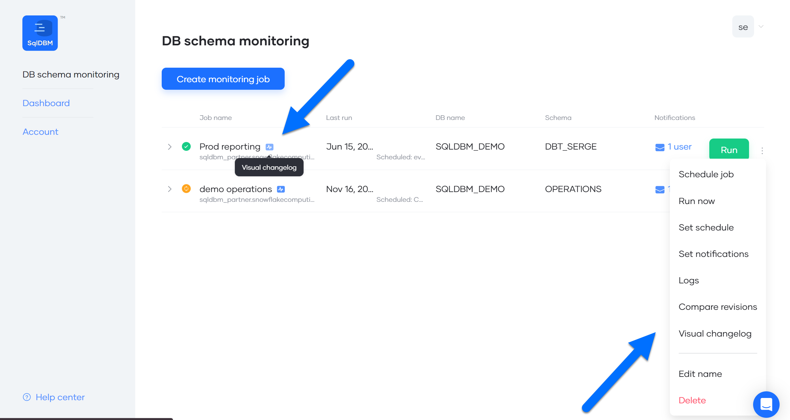
Task: Click the envelope notification icon for Prod reporting
Action: point(659,147)
